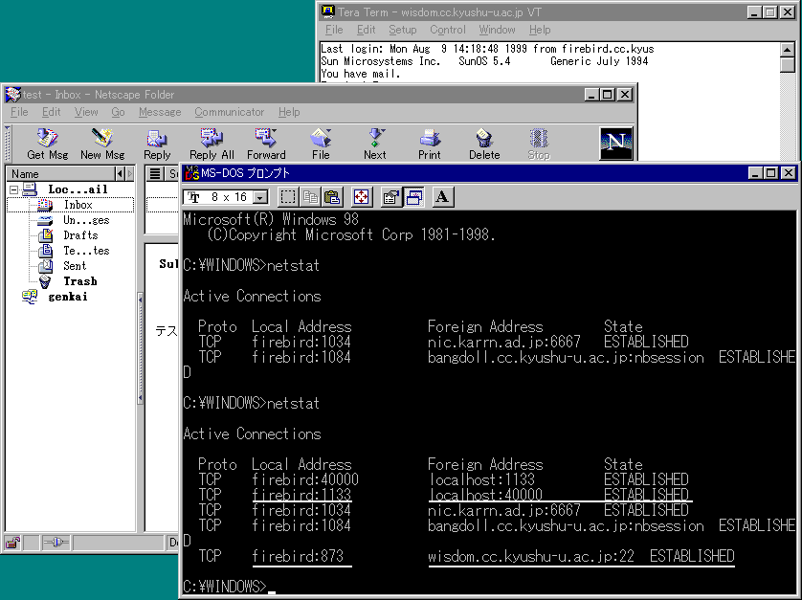802x600 pixels.
Task: Toggle the online/offline connection plug icon
Action: tap(56, 543)
